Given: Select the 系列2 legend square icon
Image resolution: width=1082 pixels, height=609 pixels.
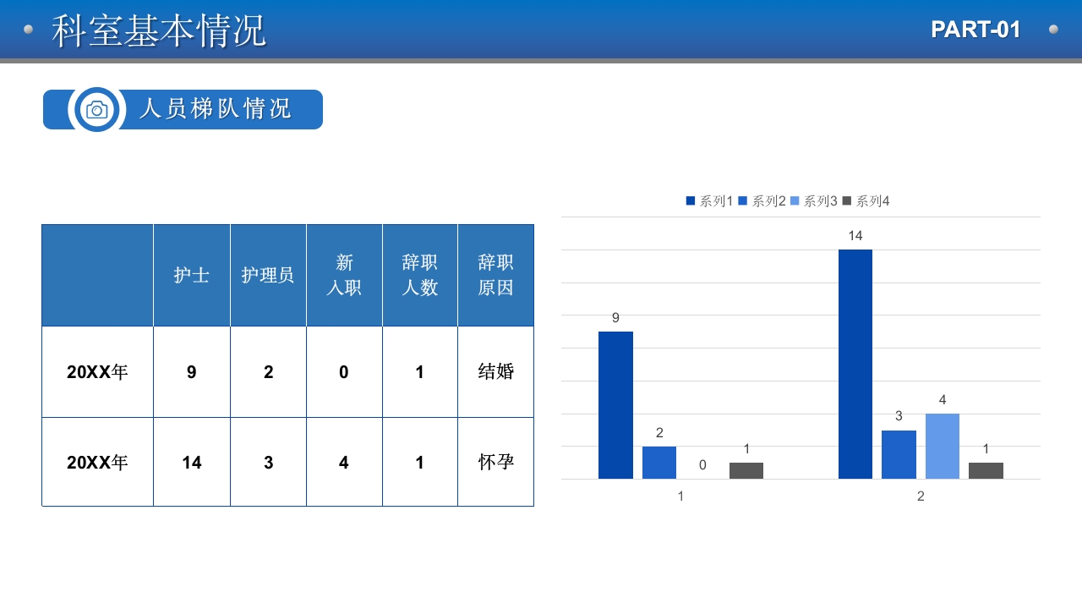Looking at the screenshot, I should click(740, 201).
